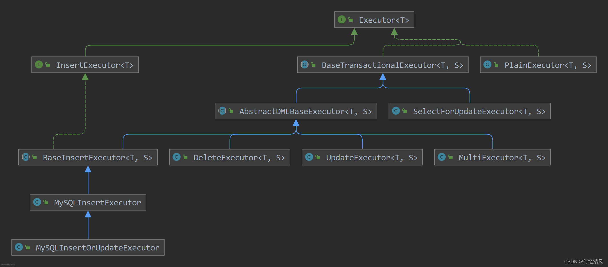Click the abstract class icon on BaseTransactionalExecutor
This screenshot has height=267, width=608.
305,64
